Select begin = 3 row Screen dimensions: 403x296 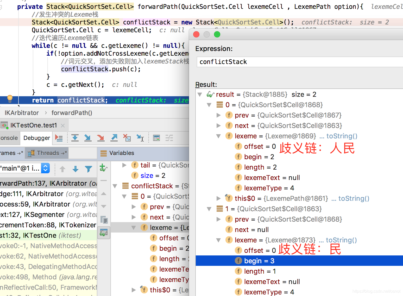tap(299, 261)
